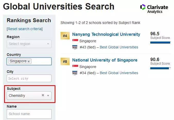This screenshot has height=120, width=174.
Task: Click the #8 rank badge
Action: point(65,62)
